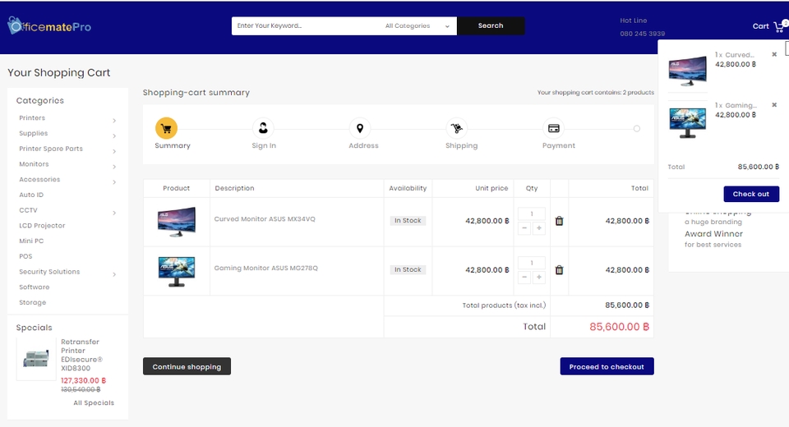Screen dimensions: 789x427
Task: Delete Curved Monitor ASUS MX34VQ with trash icon
Action: tap(559, 221)
